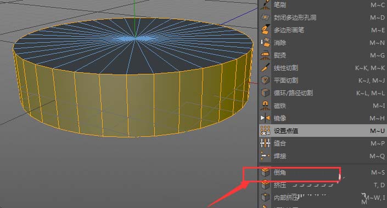Click the Extrude (挤压) icon

click(265, 185)
